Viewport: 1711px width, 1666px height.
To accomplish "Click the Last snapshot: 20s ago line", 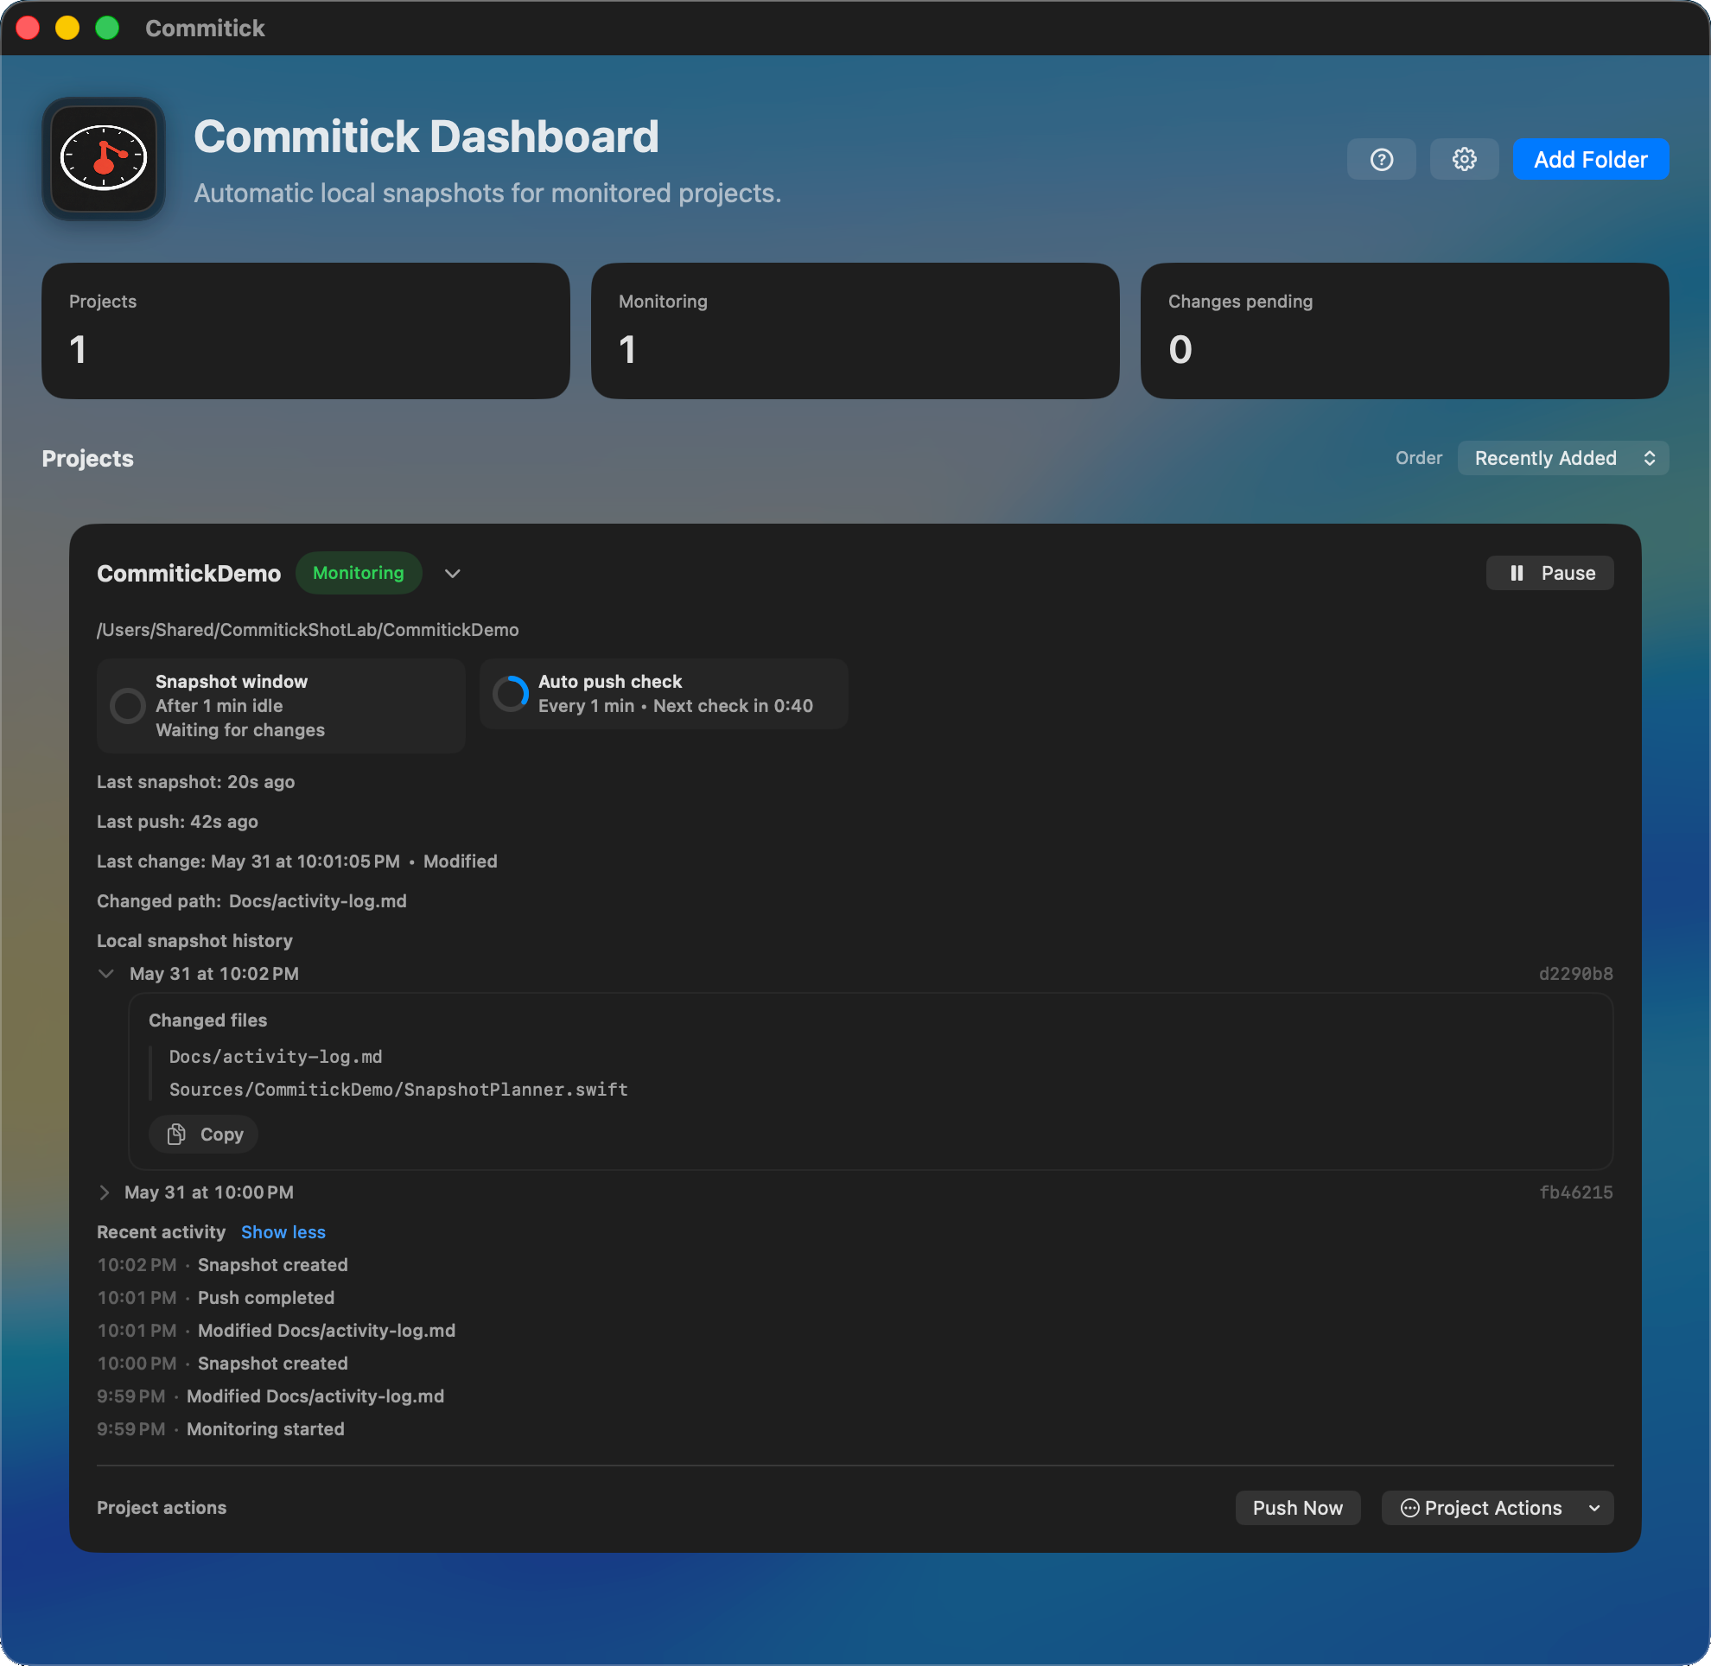I will 196,782.
